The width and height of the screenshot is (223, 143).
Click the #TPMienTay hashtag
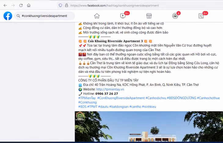click(87, 98)
